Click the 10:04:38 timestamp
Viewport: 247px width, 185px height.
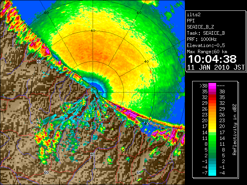(x=212, y=59)
